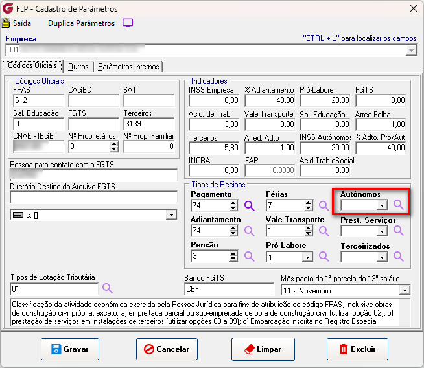The width and height of the screenshot is (424, 368).
Task: Click the G application logo in the title bar
Action: (8, 8)
